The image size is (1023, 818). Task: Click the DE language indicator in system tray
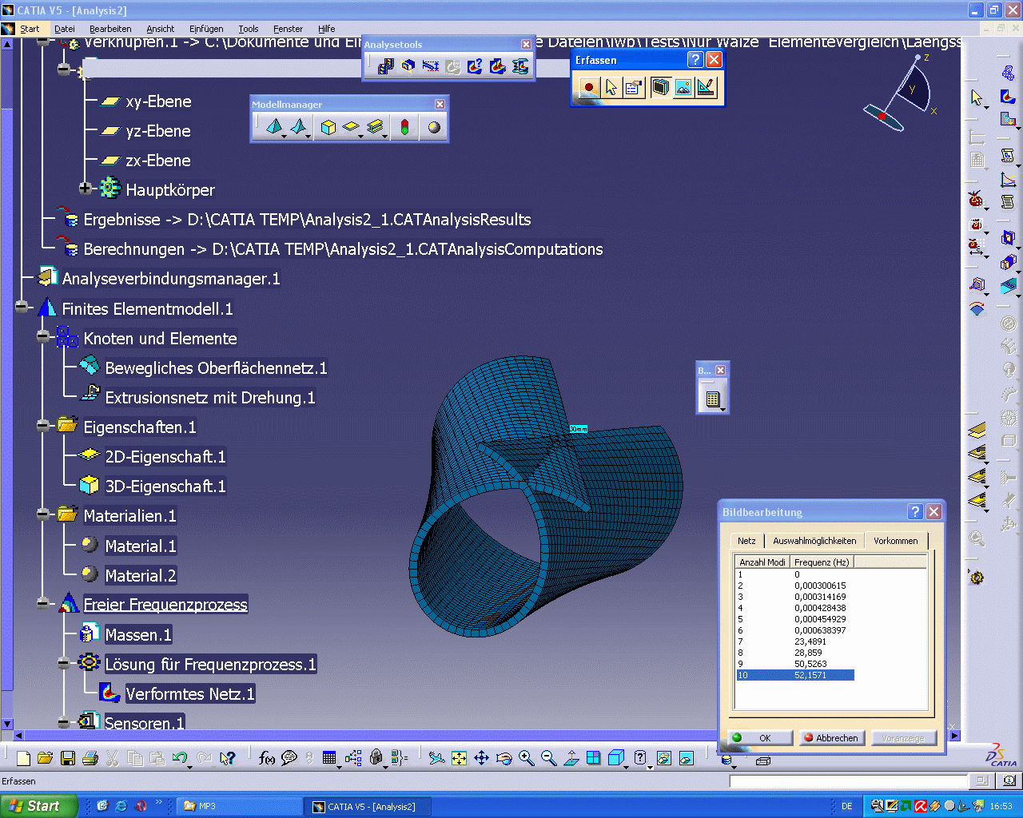coord(847,806)
